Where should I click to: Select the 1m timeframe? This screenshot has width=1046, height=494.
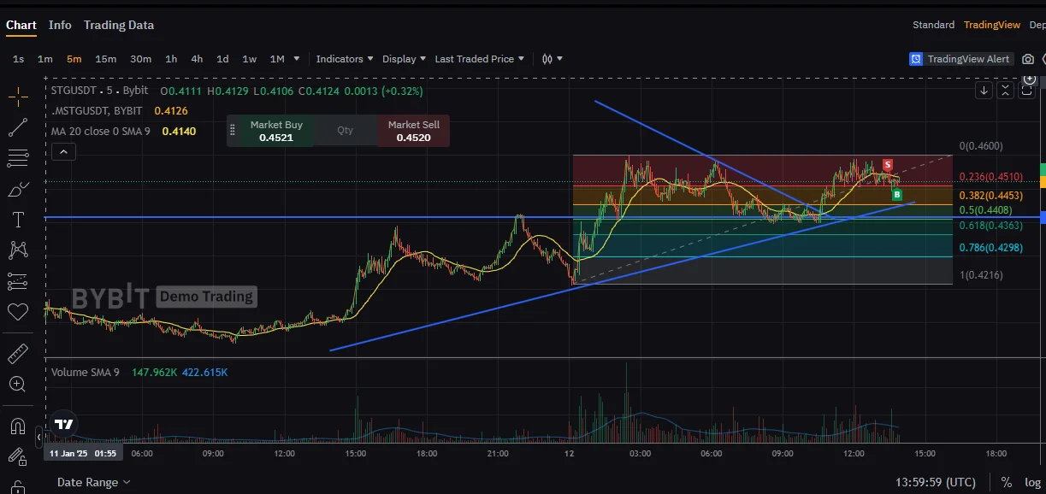pos(45,59)
